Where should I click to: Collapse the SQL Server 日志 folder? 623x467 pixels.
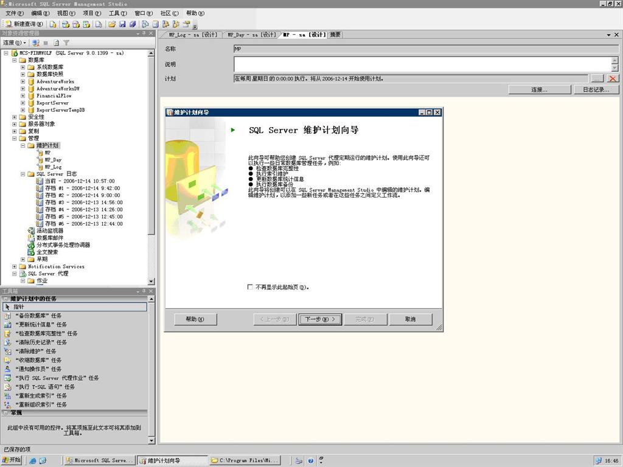tap(23, 174)
